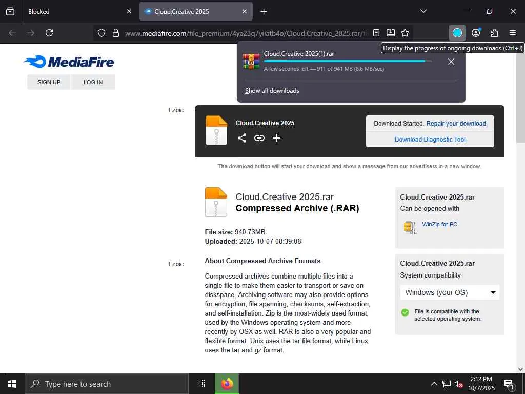This screenshot has height=394, width=525.
Task: Click the large archive icon beside Cloud.Creative 2025.rar
Action: [x=216, y=202]
